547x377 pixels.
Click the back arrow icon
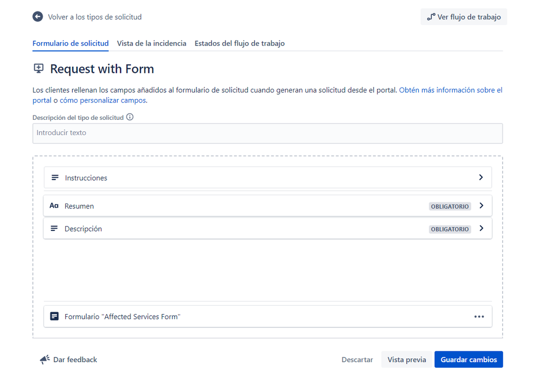[x=38, y=17]
